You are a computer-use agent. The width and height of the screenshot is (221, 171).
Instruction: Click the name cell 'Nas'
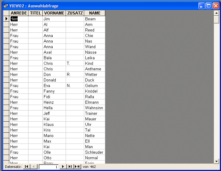[x=95, y=41]
